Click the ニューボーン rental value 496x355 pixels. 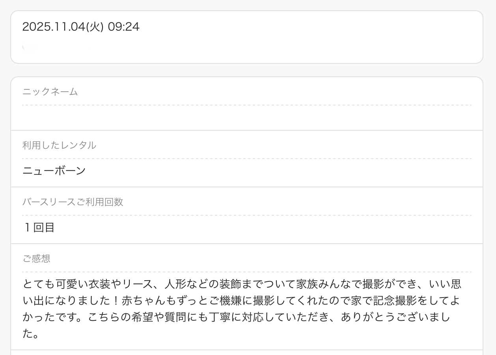pyautogui.click(x=54, y=171)
